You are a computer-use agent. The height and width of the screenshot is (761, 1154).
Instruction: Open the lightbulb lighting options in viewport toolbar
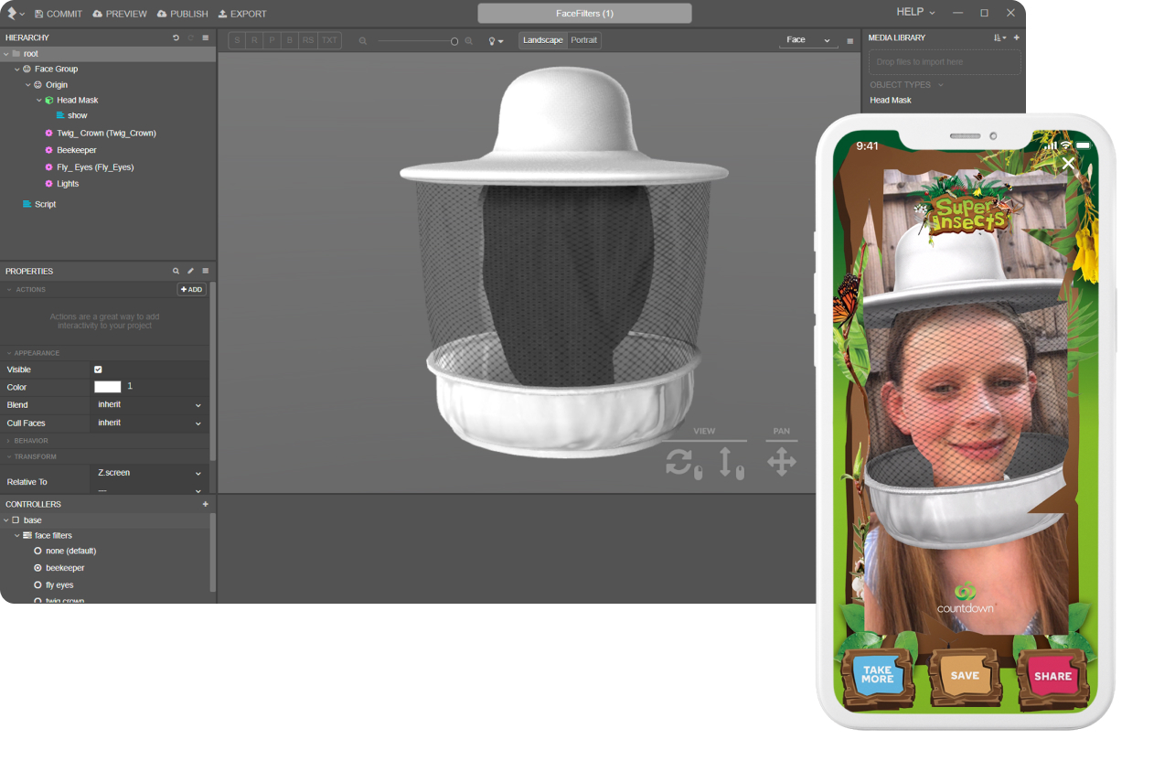(496, 40)
